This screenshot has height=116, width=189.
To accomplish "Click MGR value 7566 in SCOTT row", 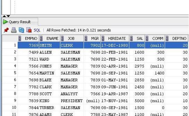I will 92,94.
